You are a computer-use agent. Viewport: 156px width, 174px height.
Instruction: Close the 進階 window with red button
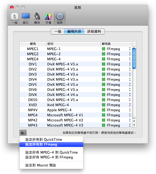pos(12,8)
